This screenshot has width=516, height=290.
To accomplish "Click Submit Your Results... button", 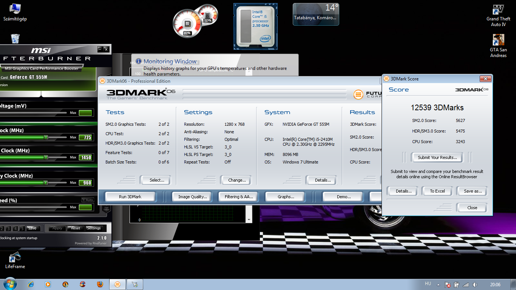I will pos(437,157).
